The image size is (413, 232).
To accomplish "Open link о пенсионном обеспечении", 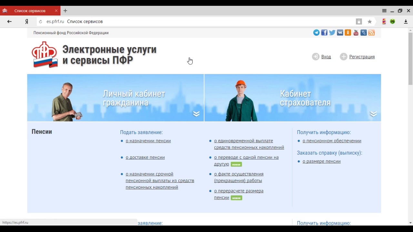I will 332,141.
